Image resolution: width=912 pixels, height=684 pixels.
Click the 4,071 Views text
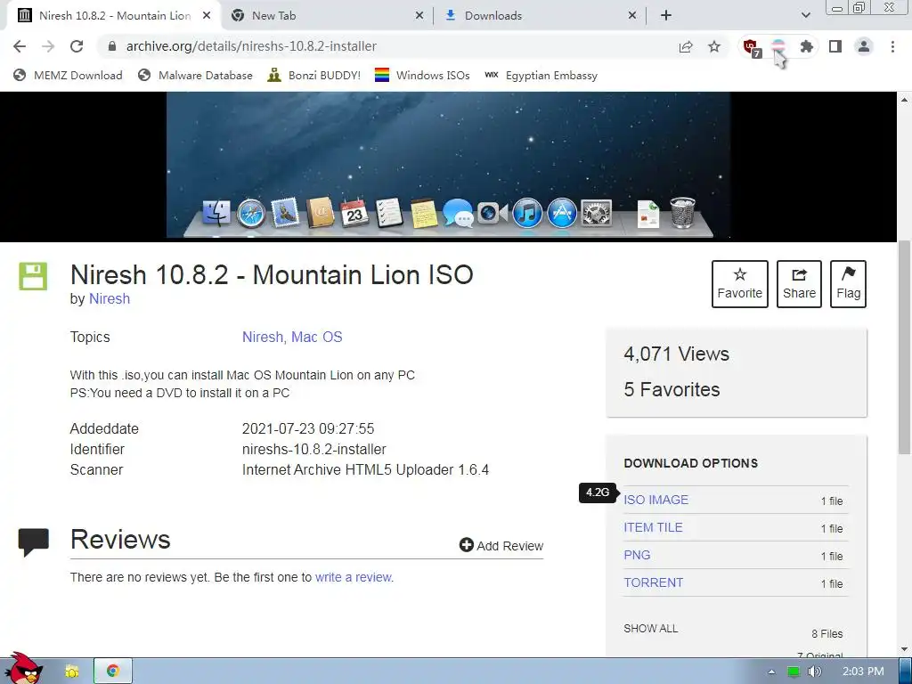(677, 354)
